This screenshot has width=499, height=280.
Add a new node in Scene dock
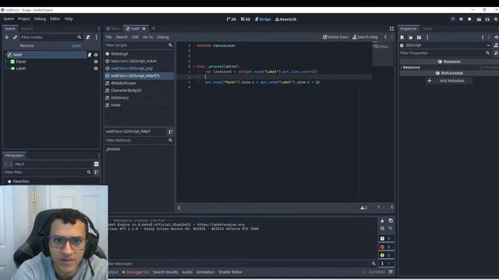(7, 37)
